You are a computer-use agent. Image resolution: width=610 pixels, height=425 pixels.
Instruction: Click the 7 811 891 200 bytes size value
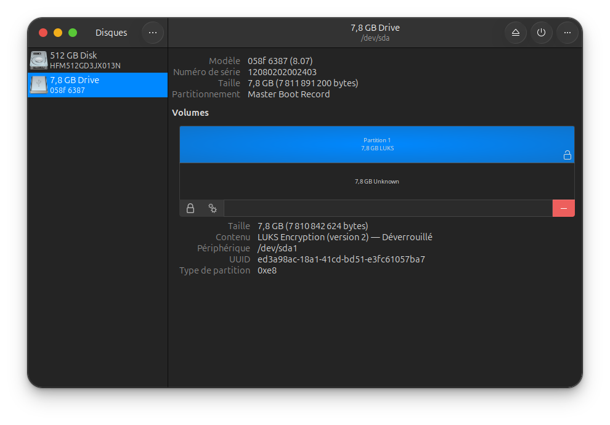pyautogui.click(x=303, y=83)
